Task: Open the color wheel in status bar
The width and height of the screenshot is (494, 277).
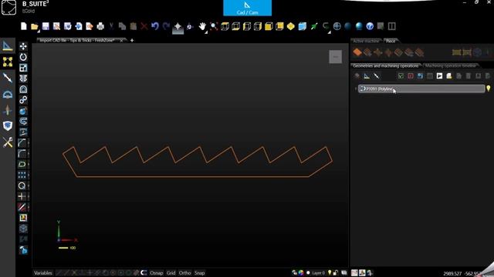Action: pyautogui.click(x=301, y=272)
